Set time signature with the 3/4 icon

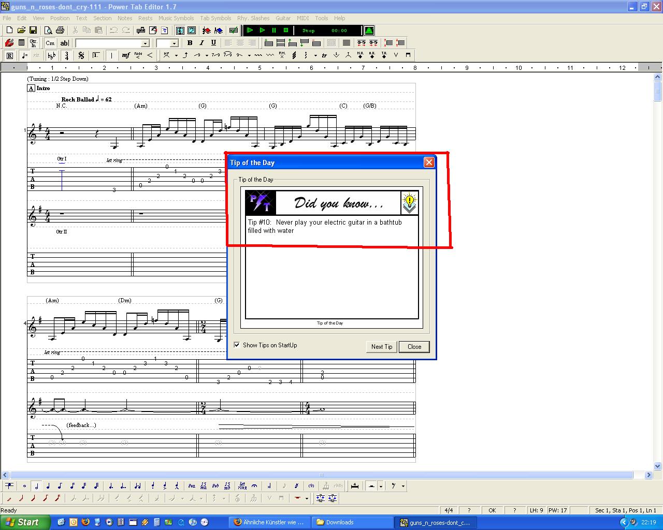point(66,55)
